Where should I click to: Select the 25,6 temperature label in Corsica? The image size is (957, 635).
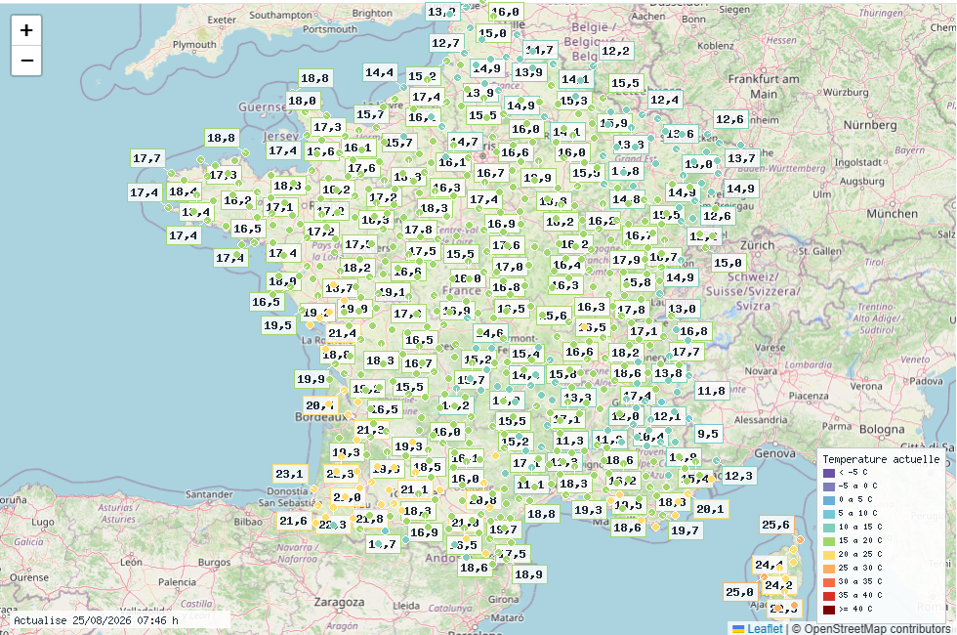point(775,526)
